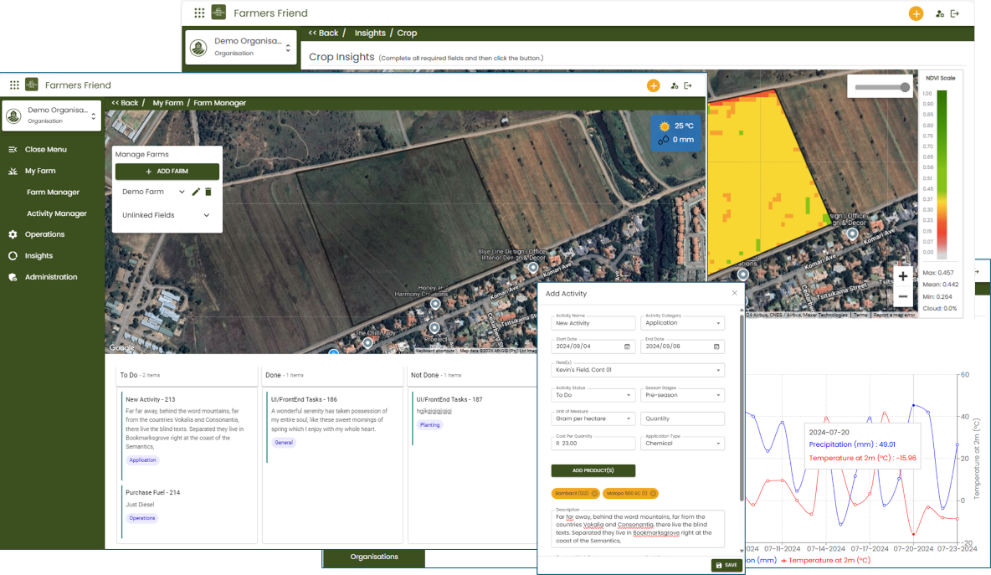991x575 pixels.
Task: Click Farmers Friend logo in Crop Insights window
Action: coord(218,12)
